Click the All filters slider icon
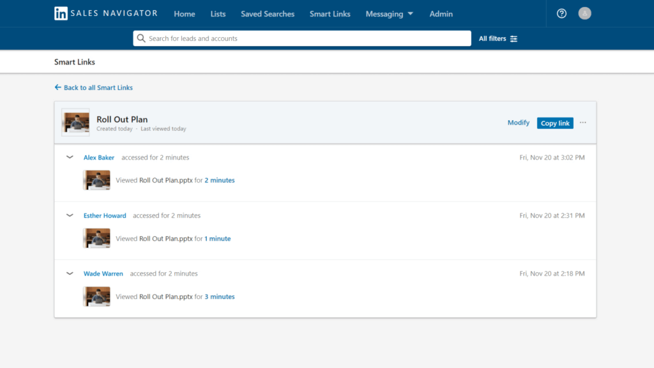This screenshot has height=368, width=654. pos(514,39)
